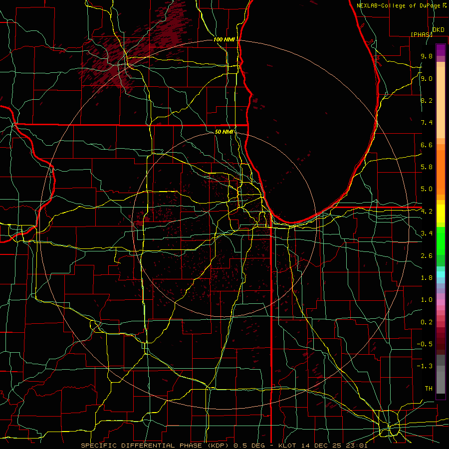Click the "14 DEC 25" date in the caption
The image size is (449, 449).
tap(322, 446)
